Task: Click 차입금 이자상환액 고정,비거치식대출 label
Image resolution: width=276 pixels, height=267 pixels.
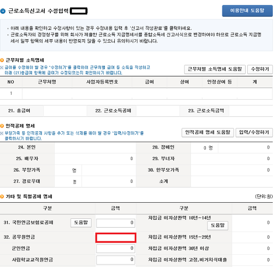Action: 188,260
